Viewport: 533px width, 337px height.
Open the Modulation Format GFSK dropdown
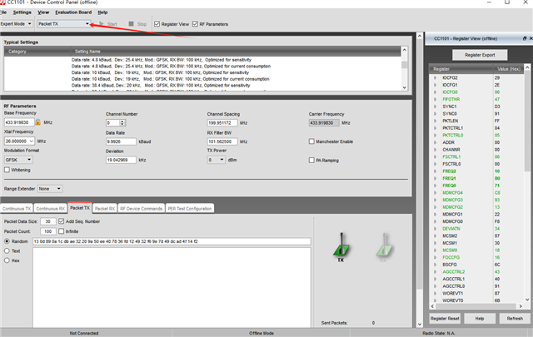pos(18,160)
